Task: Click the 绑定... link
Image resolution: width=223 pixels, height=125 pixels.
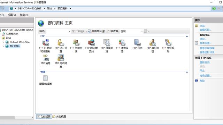Action: [203, 39]
